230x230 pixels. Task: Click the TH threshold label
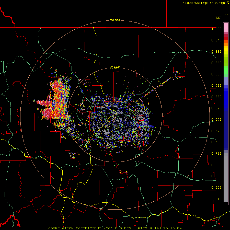[220, 199]
